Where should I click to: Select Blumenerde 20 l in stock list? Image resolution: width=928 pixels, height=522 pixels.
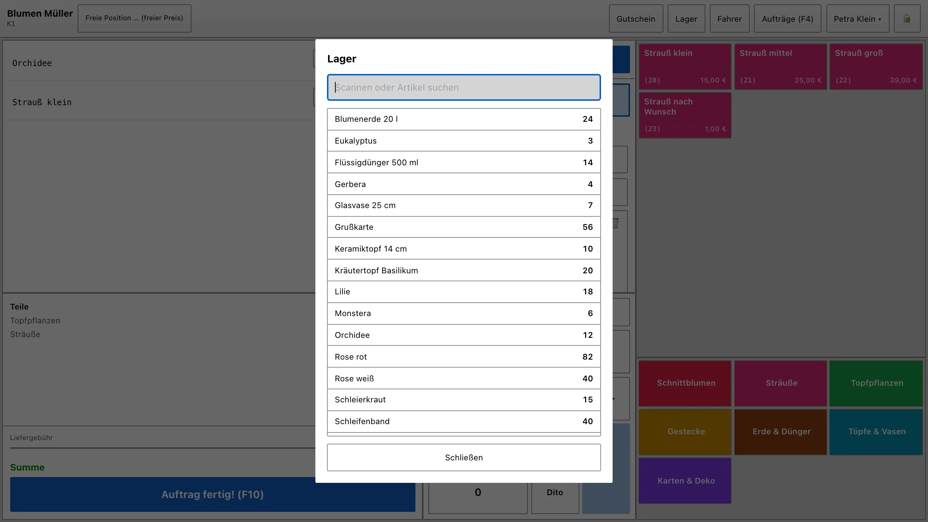point(464,119)
